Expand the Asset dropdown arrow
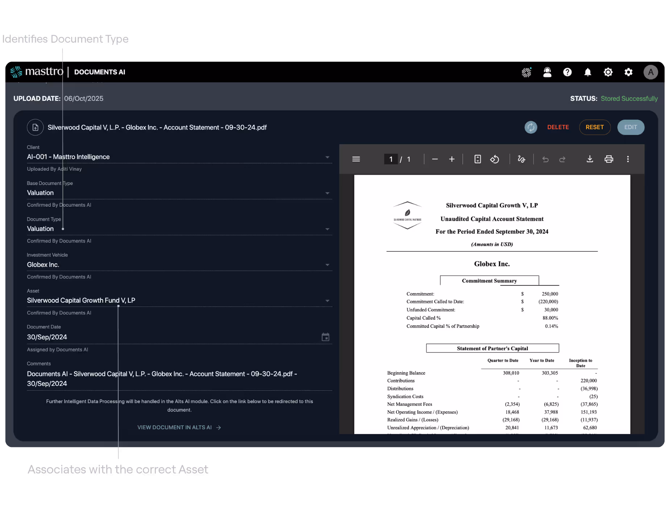The width and height of the screenshot is (670, 509). pyautogui.click(x=327, y=301)
